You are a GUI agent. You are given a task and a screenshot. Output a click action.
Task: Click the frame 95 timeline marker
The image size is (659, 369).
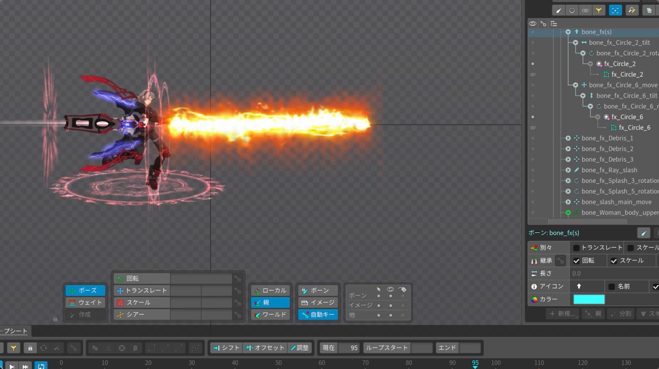[x=475, y=364]
